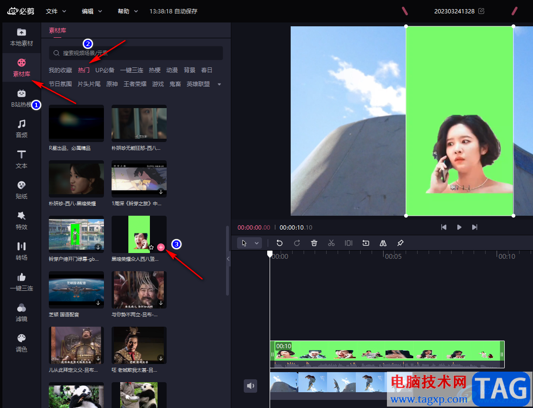Viewport: 533px width, 408px height.
Task: Mute the track with speaker icon
Action: (x=250, y=386)
